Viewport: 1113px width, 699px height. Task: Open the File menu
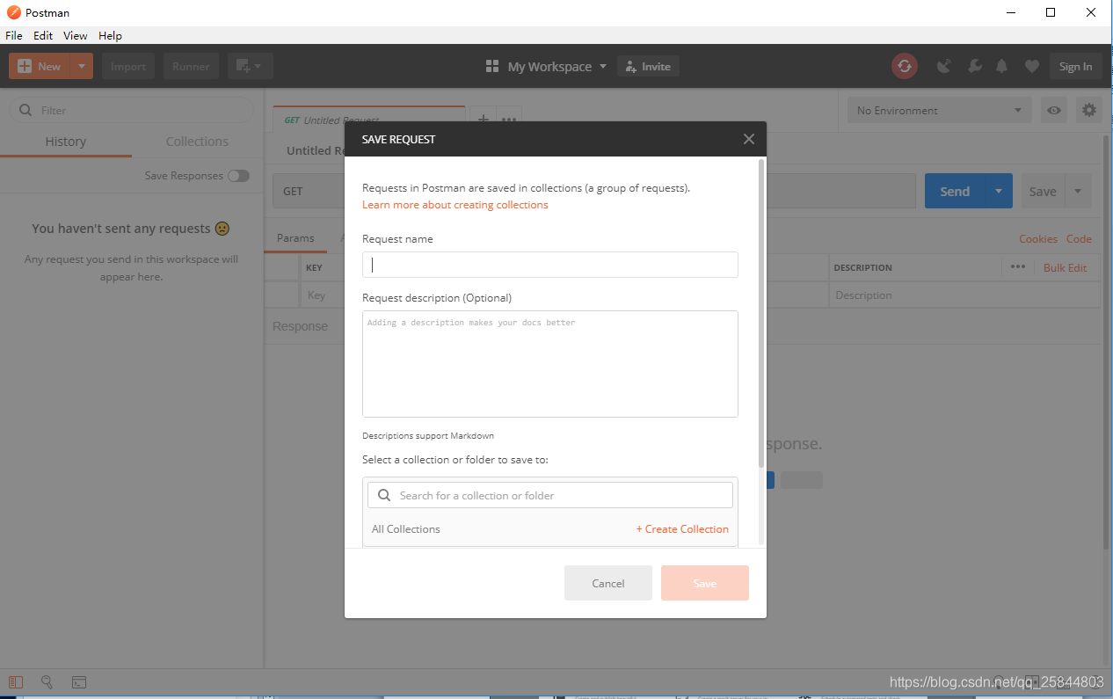14,36
